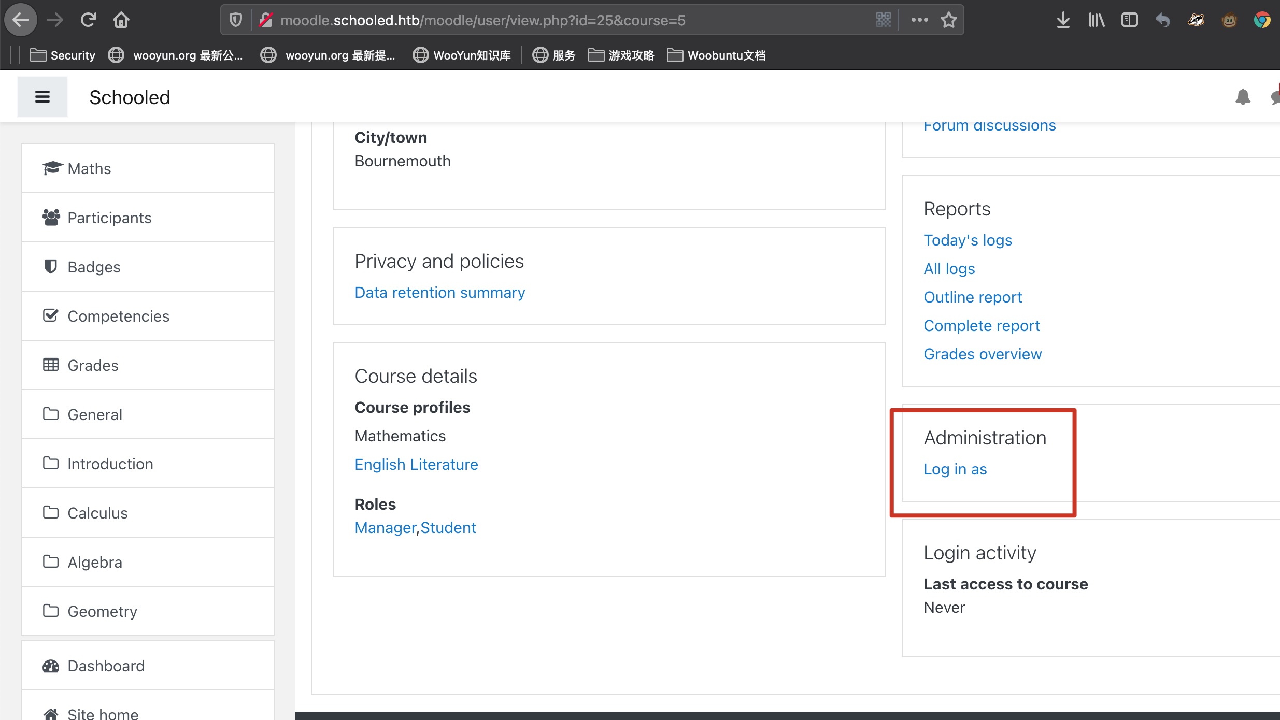
Task: Click the browser reload icon
Action: point(88,20)
